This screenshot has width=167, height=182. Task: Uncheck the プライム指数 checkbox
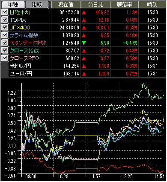(5, 35)
